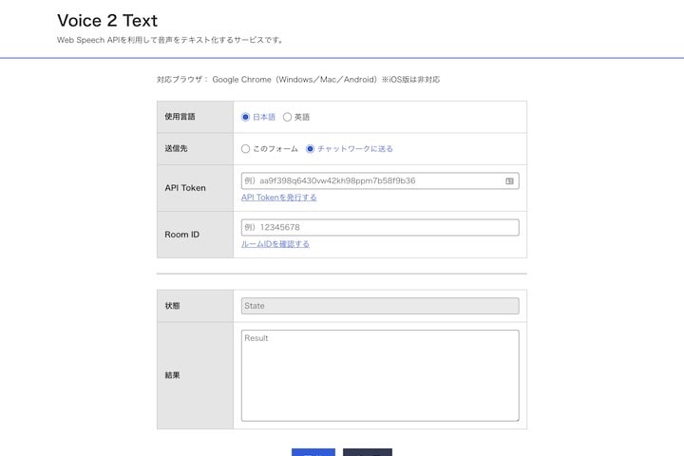Open the API Tokenを発行する link
Image resolution: width=684 pixels, height=456 pixels.
coord(278,198)
